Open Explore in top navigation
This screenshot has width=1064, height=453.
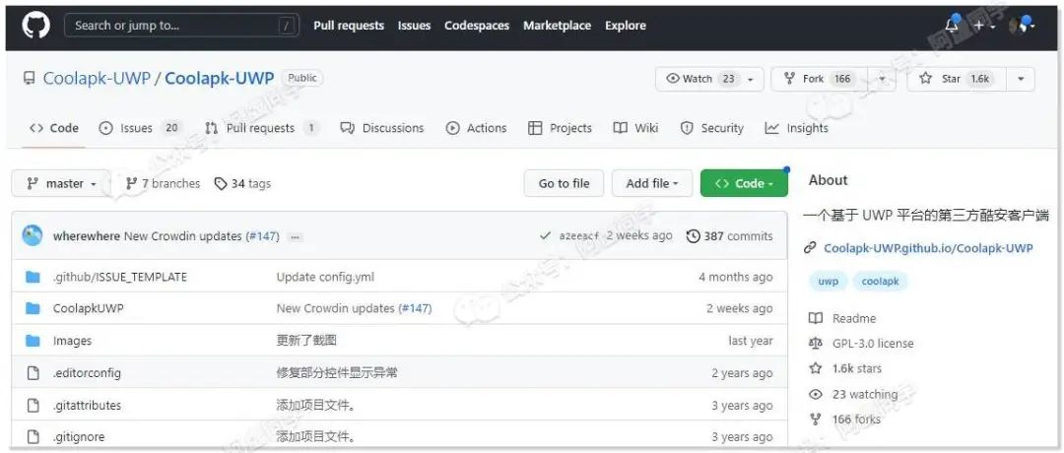tap(626, 26)
